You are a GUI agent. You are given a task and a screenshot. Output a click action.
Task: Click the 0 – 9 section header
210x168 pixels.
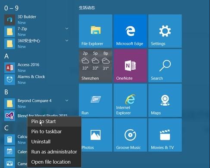(x=11, y=8)
